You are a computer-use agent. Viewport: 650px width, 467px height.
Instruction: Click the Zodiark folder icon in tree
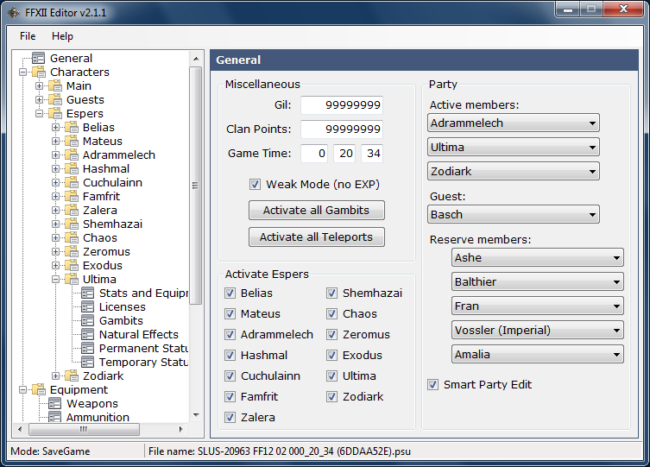[72, 375]
